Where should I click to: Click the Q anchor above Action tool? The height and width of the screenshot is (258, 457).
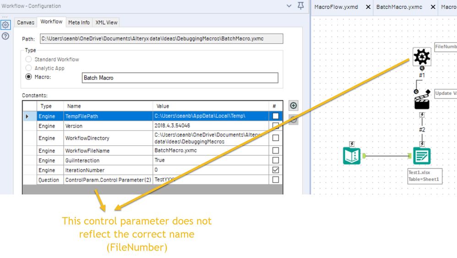point(416,92)
